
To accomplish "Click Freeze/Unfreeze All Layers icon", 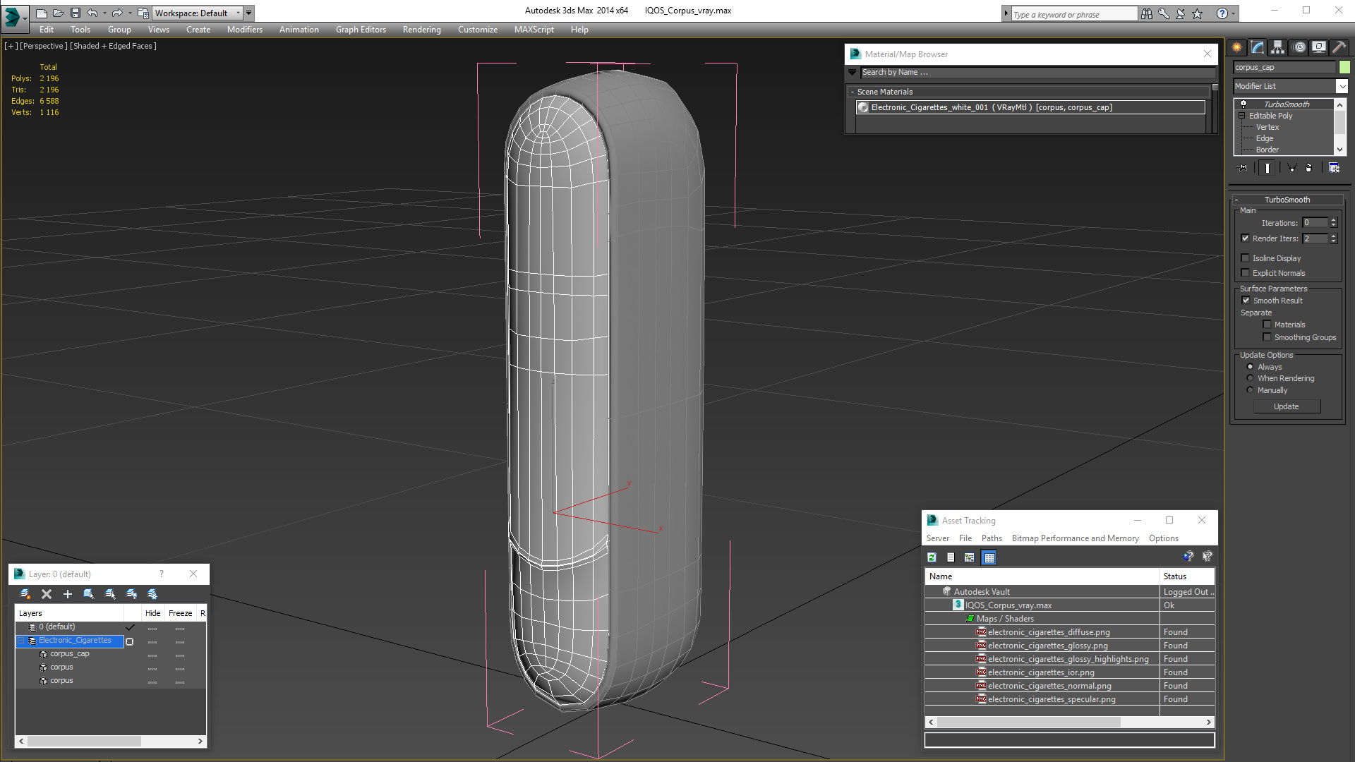I will point(152,594).
